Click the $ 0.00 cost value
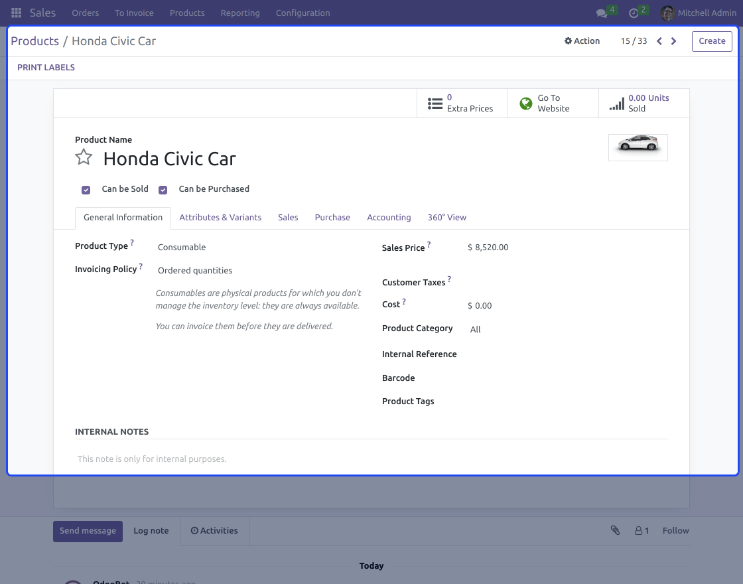This screenshot has height=584, width=743. (x=480, y=306)
